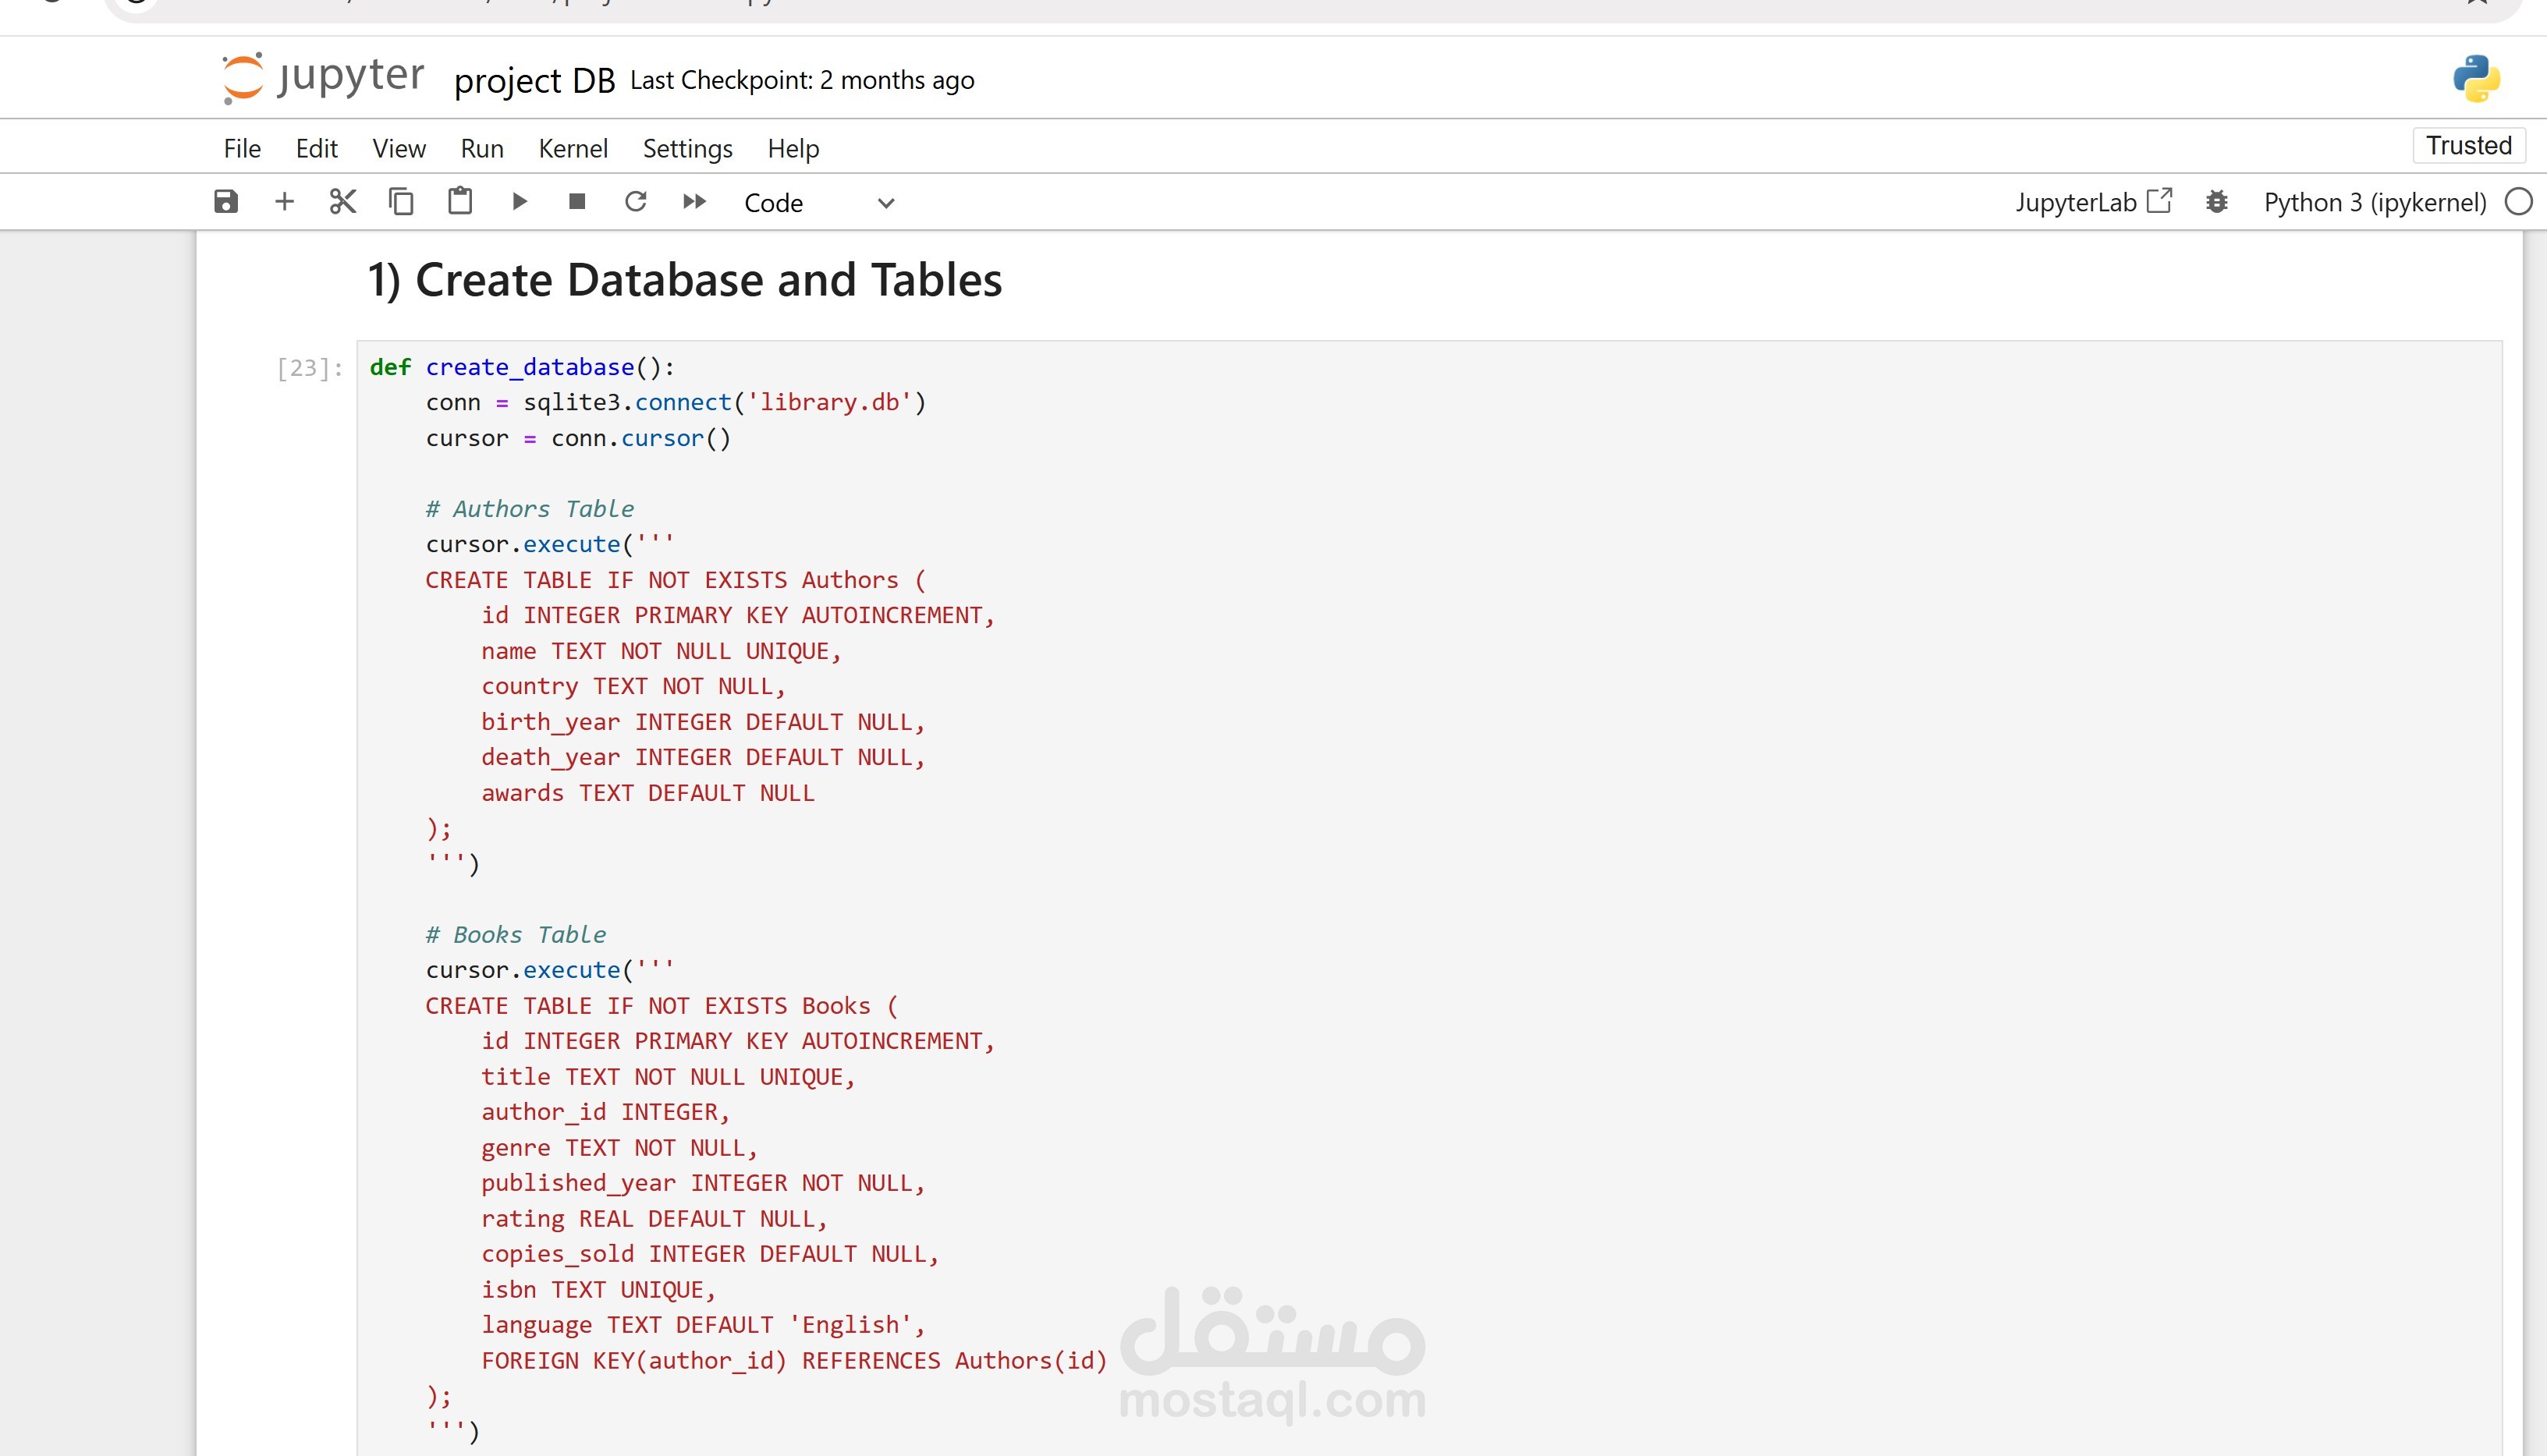The width and height of the screenshot is (2547, 1456).
Task: Copy the selected cell
Action: (x=401, y=202)
